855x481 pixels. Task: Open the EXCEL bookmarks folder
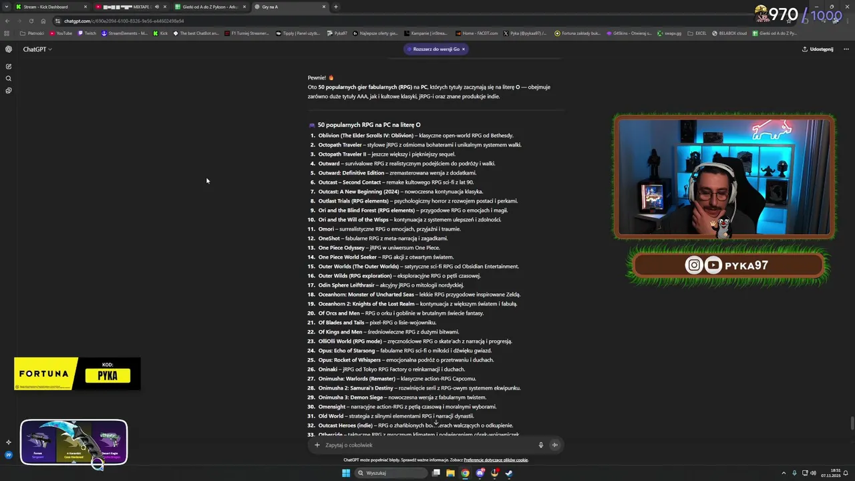tap(697, 33)
